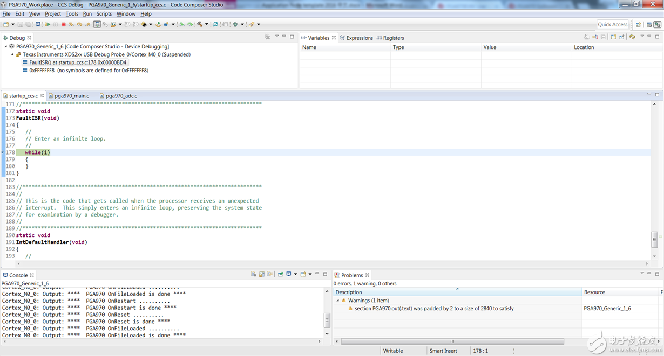Viewport: 664px width, 356px height.
Task: Click Remove All Terminated icon in Debug view
Action: click(x=267, y=37)
